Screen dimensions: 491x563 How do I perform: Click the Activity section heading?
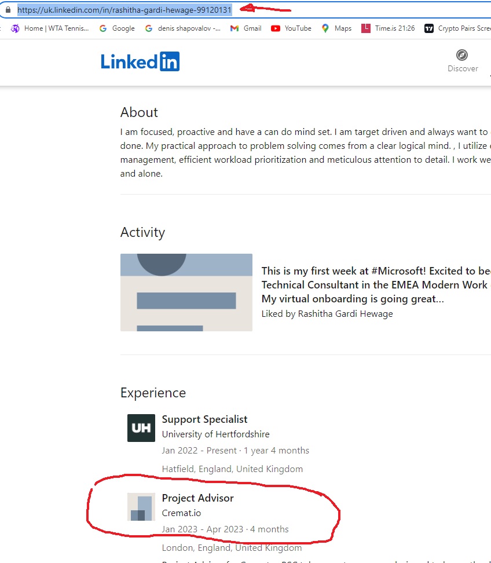[x=142, y=232]
